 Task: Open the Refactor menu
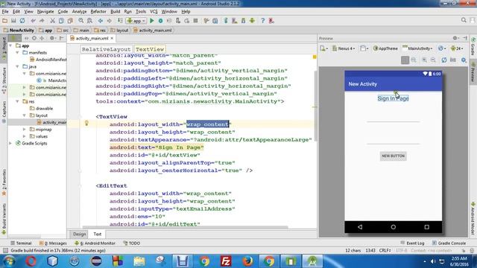pos(98,12)
